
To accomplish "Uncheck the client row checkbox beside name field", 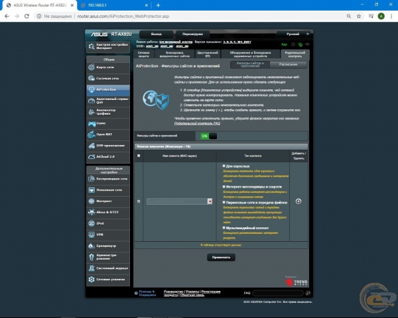I will coord(139,201).
